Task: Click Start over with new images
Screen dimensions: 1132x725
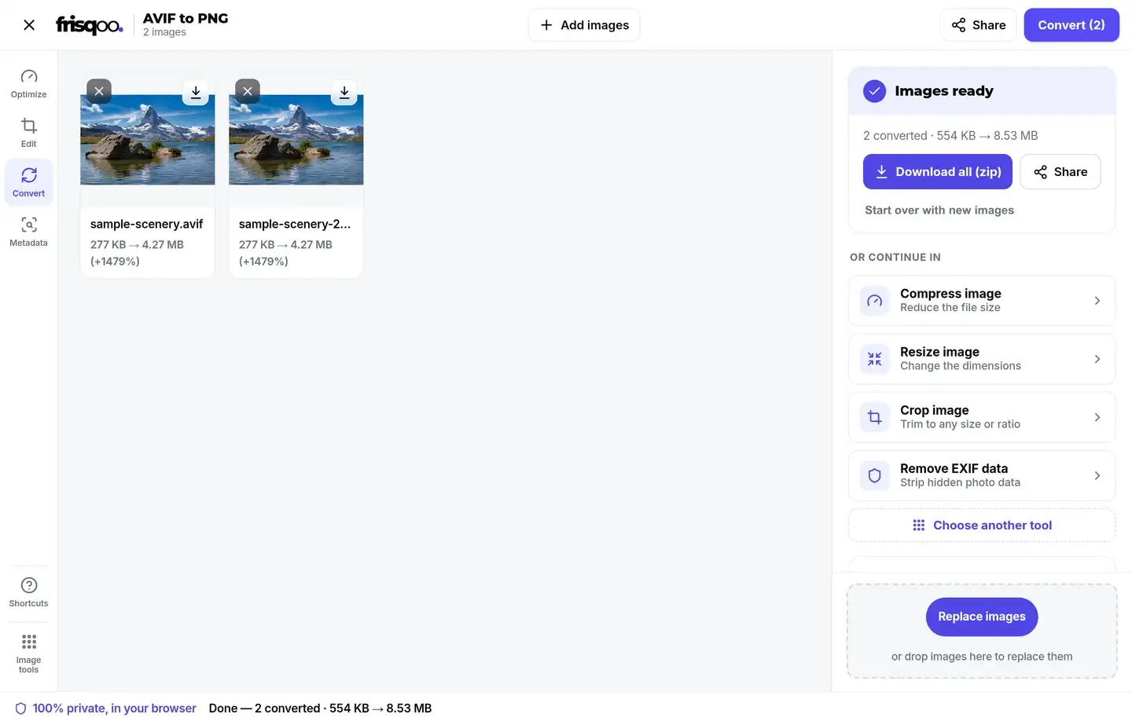Action: coord(939,211)
